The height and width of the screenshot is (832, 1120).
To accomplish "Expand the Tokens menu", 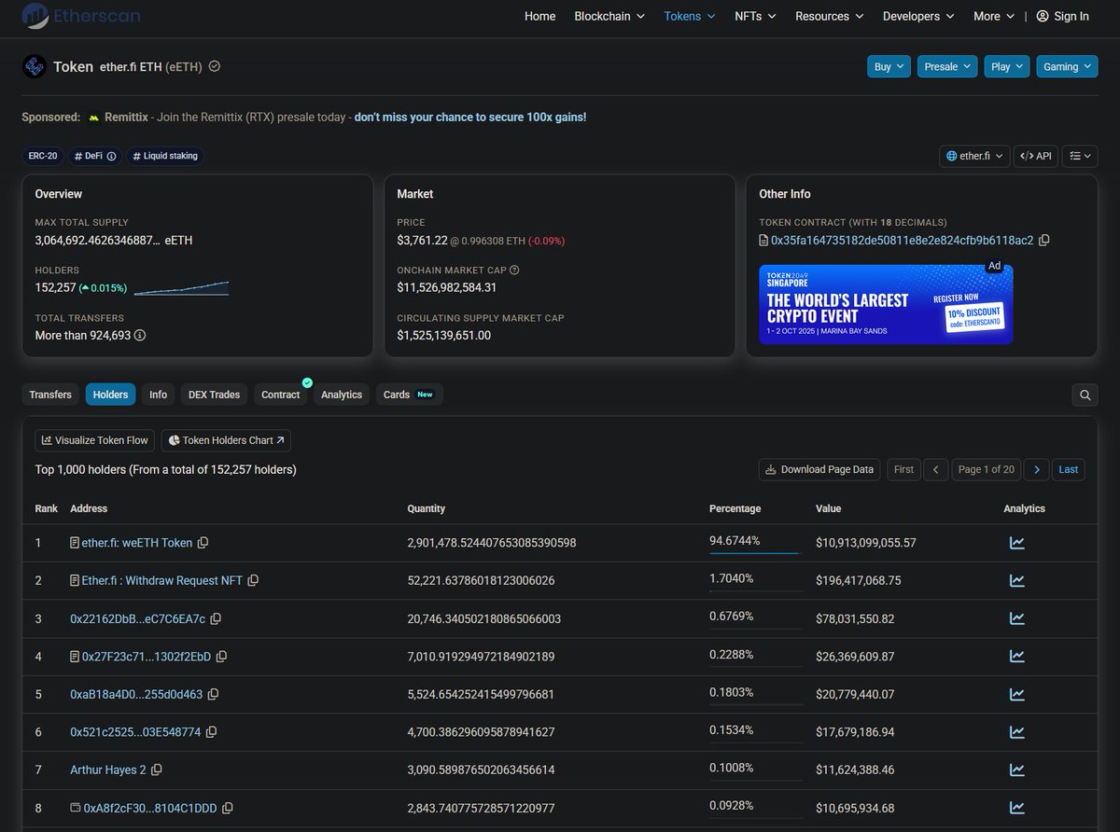I will 690,16.
